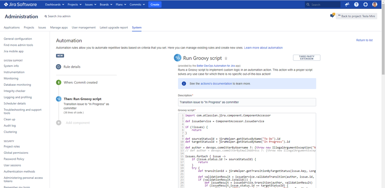This screenshot has height=188, width=385.
Task: Switch to the User management tab
Action: [84, 28]
